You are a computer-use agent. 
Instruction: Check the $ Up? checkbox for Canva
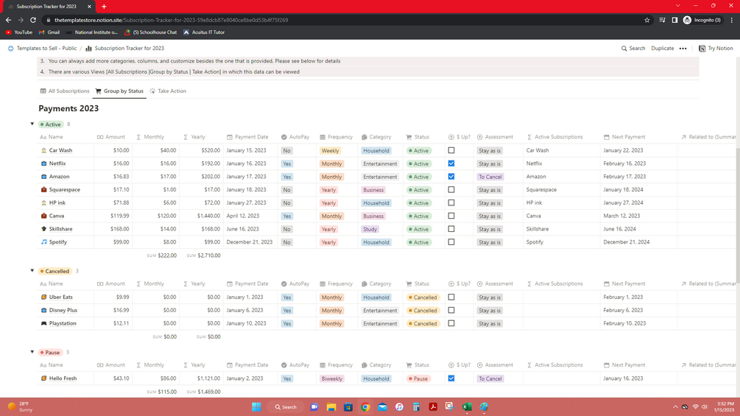click(x=451, y=216)
